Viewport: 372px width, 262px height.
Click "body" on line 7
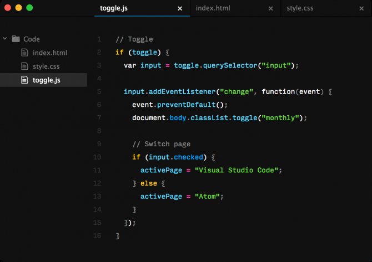[x=178, y=117]
